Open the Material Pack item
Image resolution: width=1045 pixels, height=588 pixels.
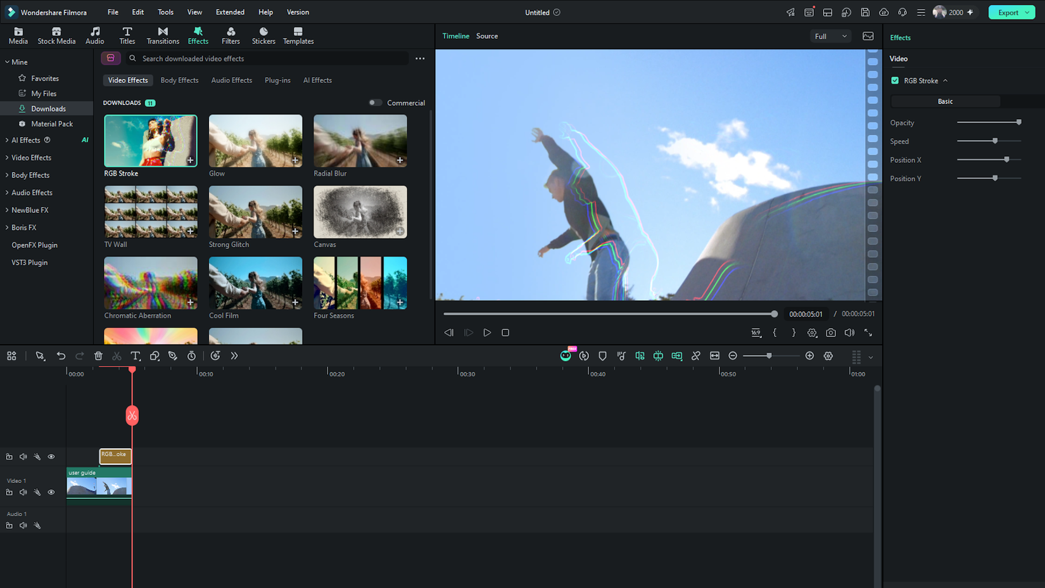tap(52, 124)
